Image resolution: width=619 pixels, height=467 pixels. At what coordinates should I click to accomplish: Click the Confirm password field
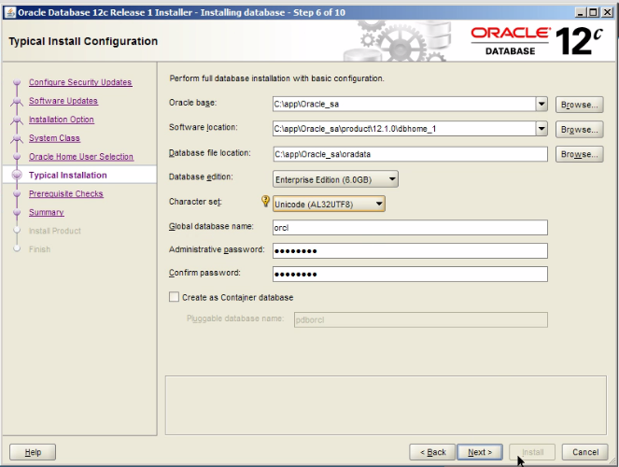[410, 274]
